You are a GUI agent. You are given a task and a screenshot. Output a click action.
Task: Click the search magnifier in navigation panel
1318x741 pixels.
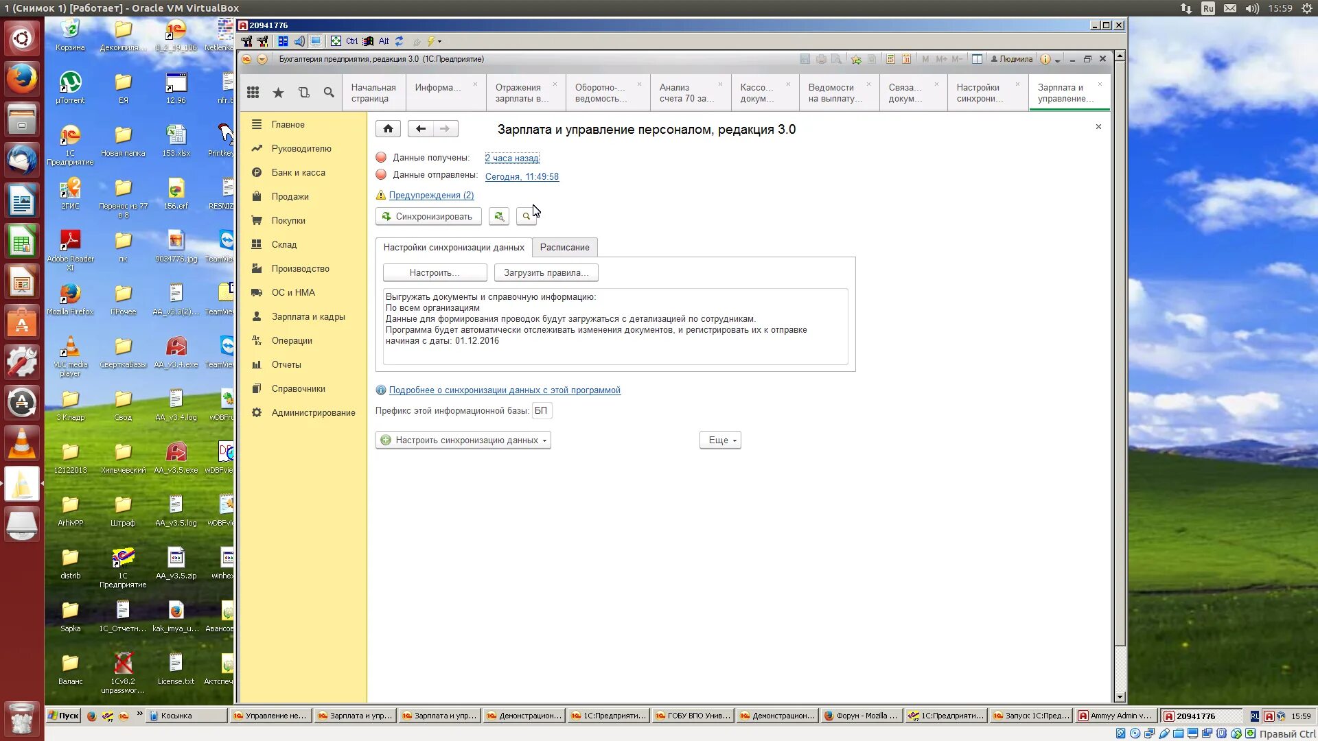click(x=329, y=93)
